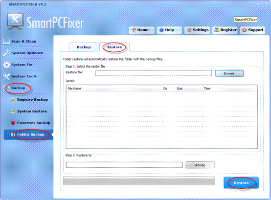This screenshot has height=200, width=271.
Task: Click the restore progress bar
Action: tap(139, 181)
